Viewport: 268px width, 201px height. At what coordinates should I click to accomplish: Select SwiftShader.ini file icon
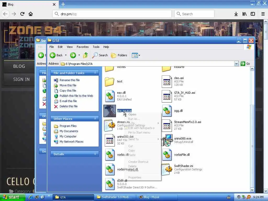[167, 169]
